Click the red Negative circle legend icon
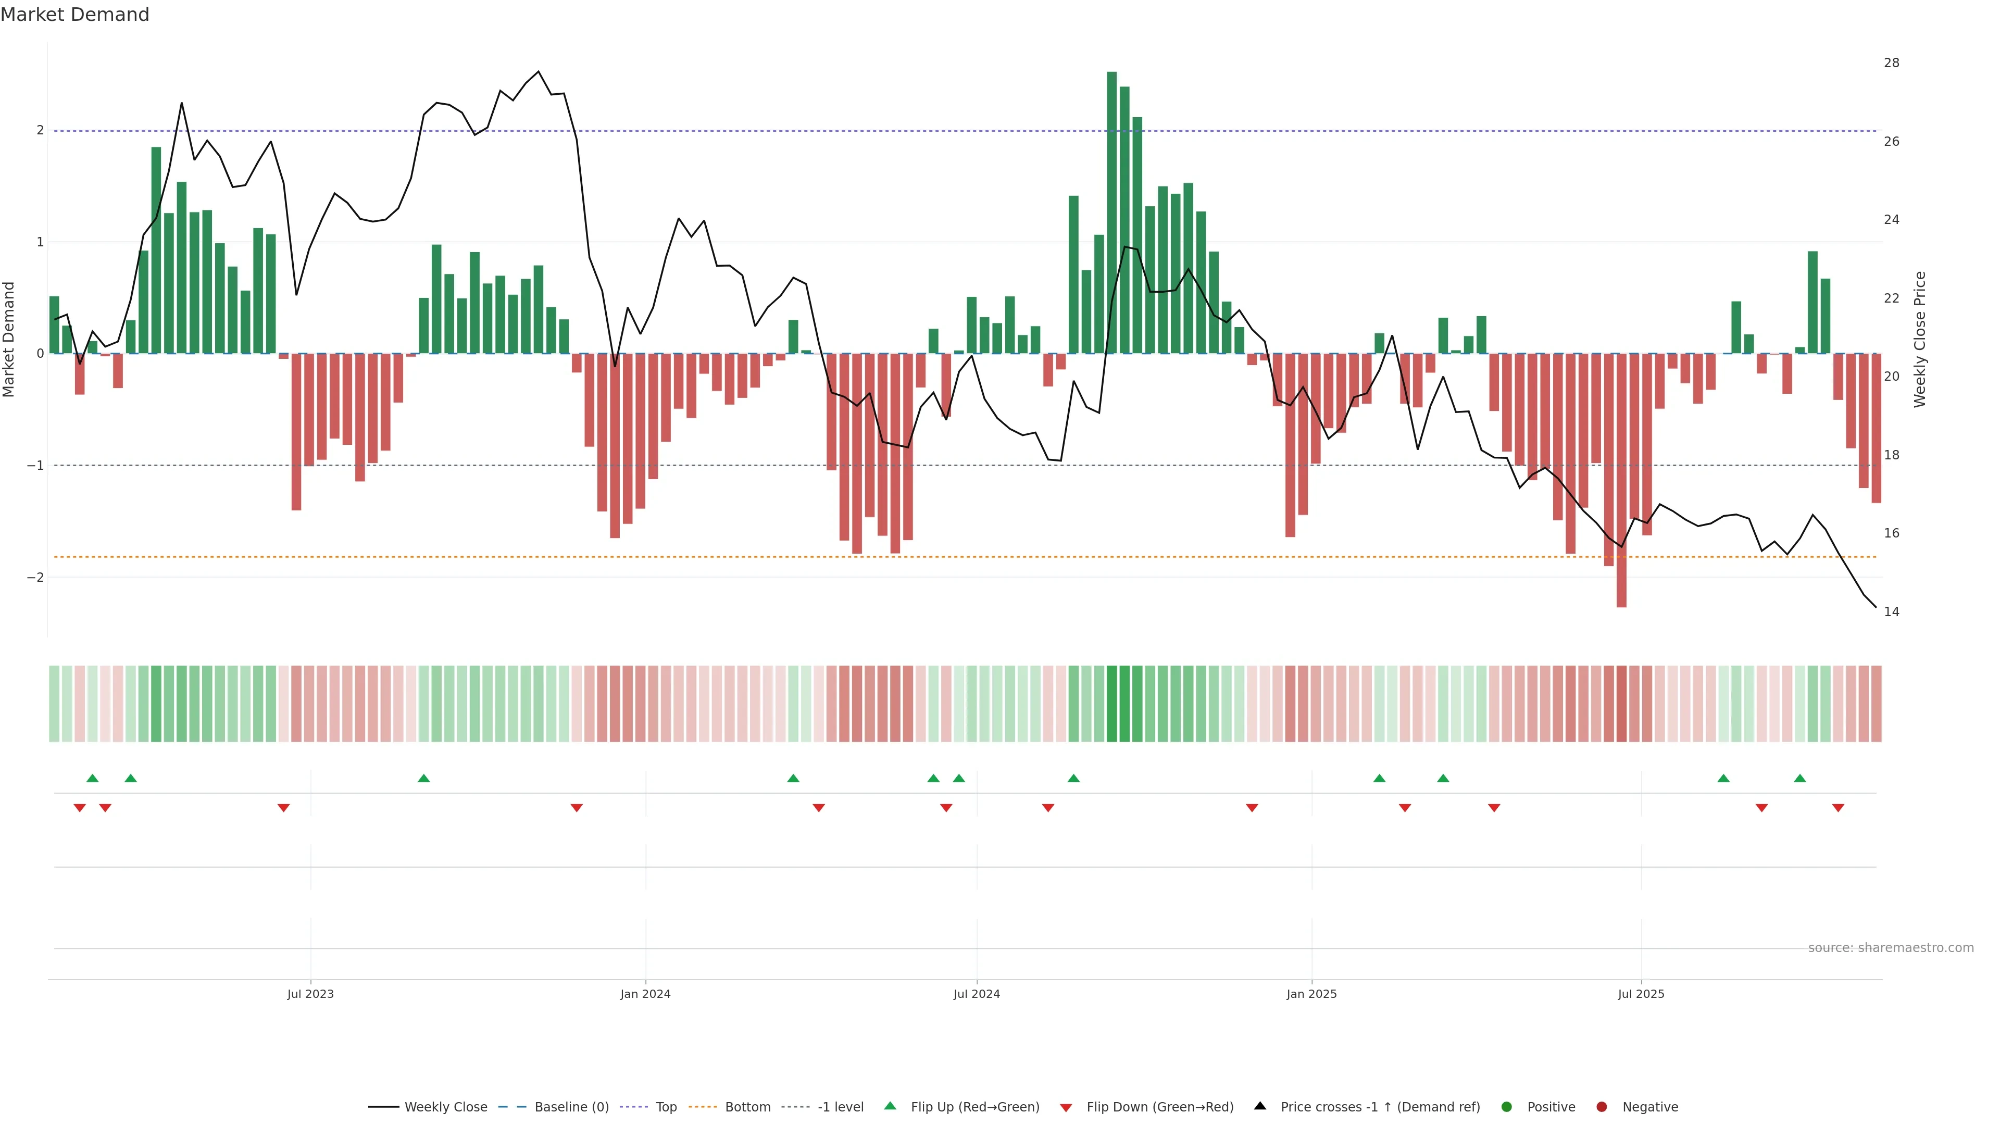 [x=1602, y=1106]
